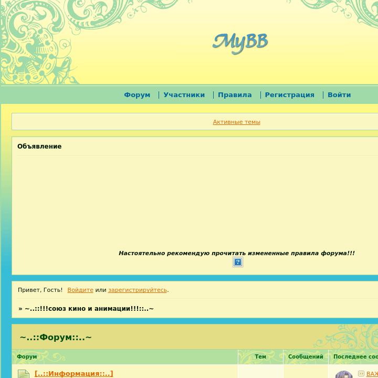Click the MyBB logo title
378x378 pixels.
[x=240, y=44]
